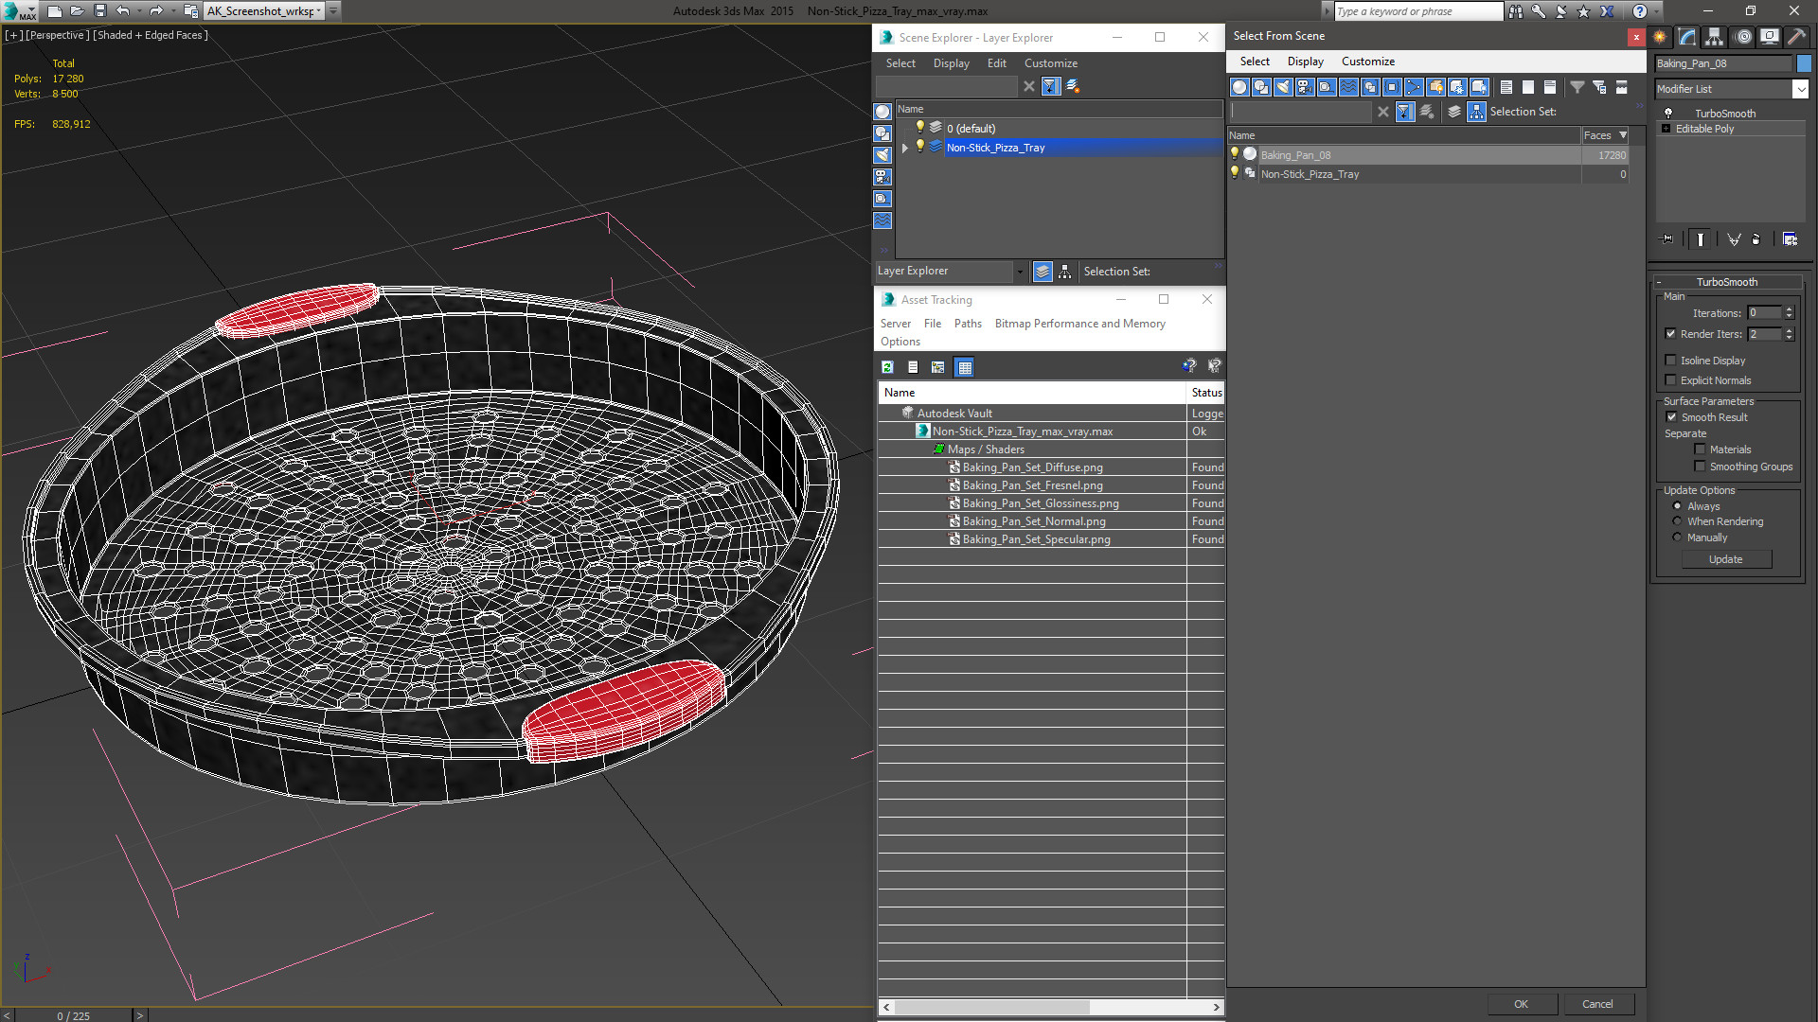Open the Create command panel tab
The width and height of the screenshot is (1818, 1022).
[1660, 37]
